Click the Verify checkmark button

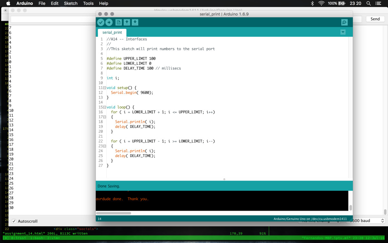tap(101, 22)
